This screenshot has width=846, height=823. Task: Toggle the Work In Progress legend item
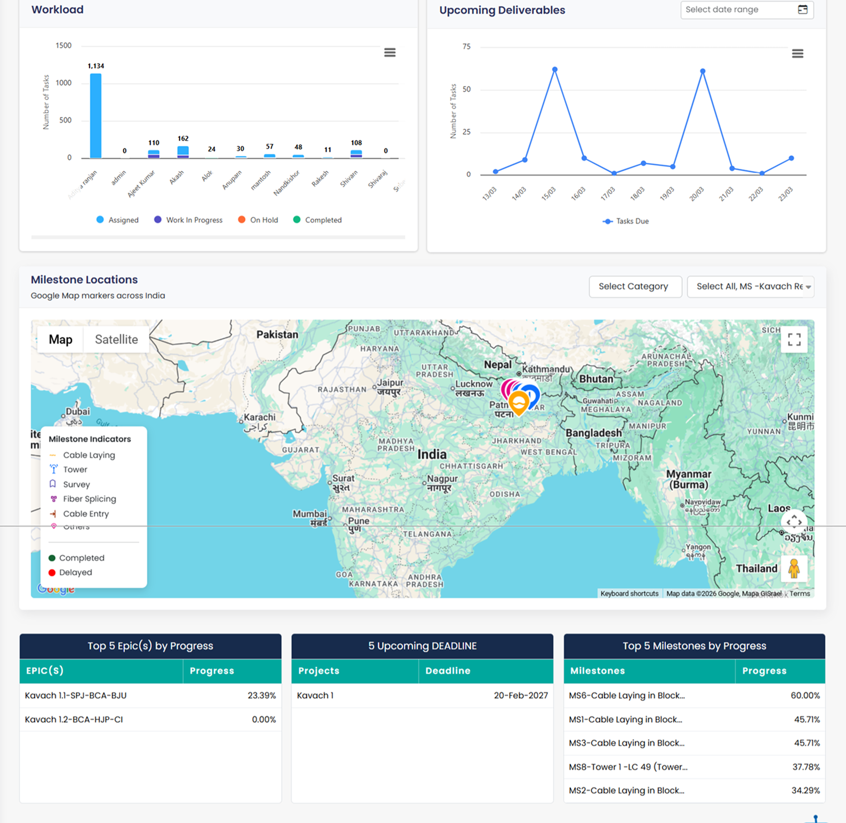[188, 220]
